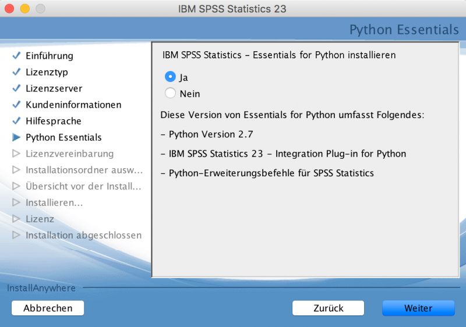This screenshot has height=327, width=466.
Task: Click the checkmark beside Lizenzserver
Action: (x=16, y=88)
